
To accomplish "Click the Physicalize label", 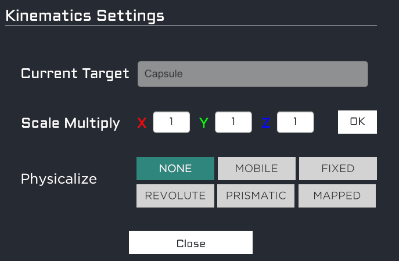I will click(59, 178).
